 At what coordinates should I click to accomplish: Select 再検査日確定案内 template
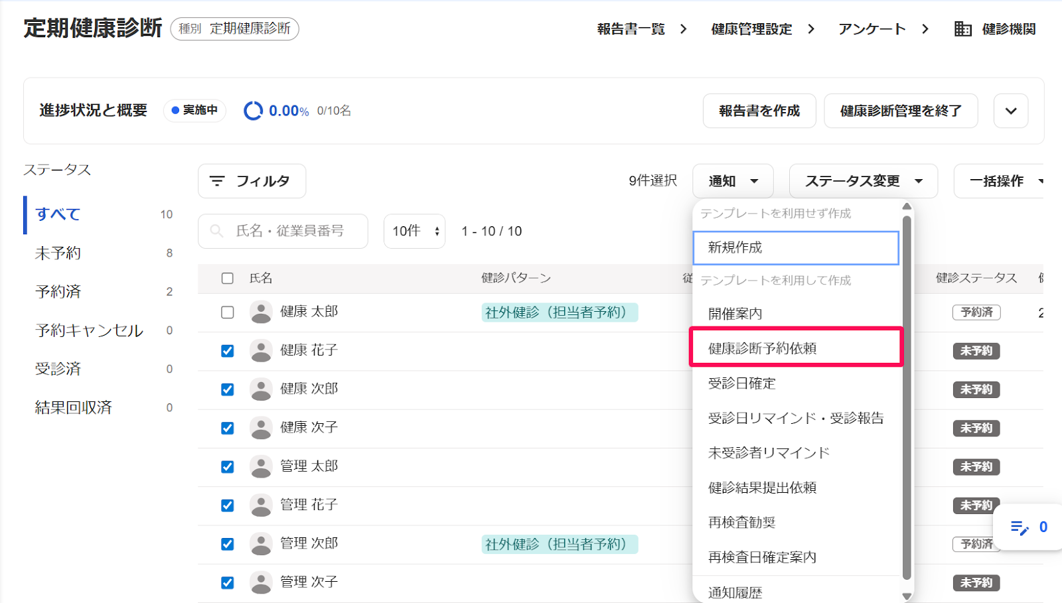(x=796, y=557)
